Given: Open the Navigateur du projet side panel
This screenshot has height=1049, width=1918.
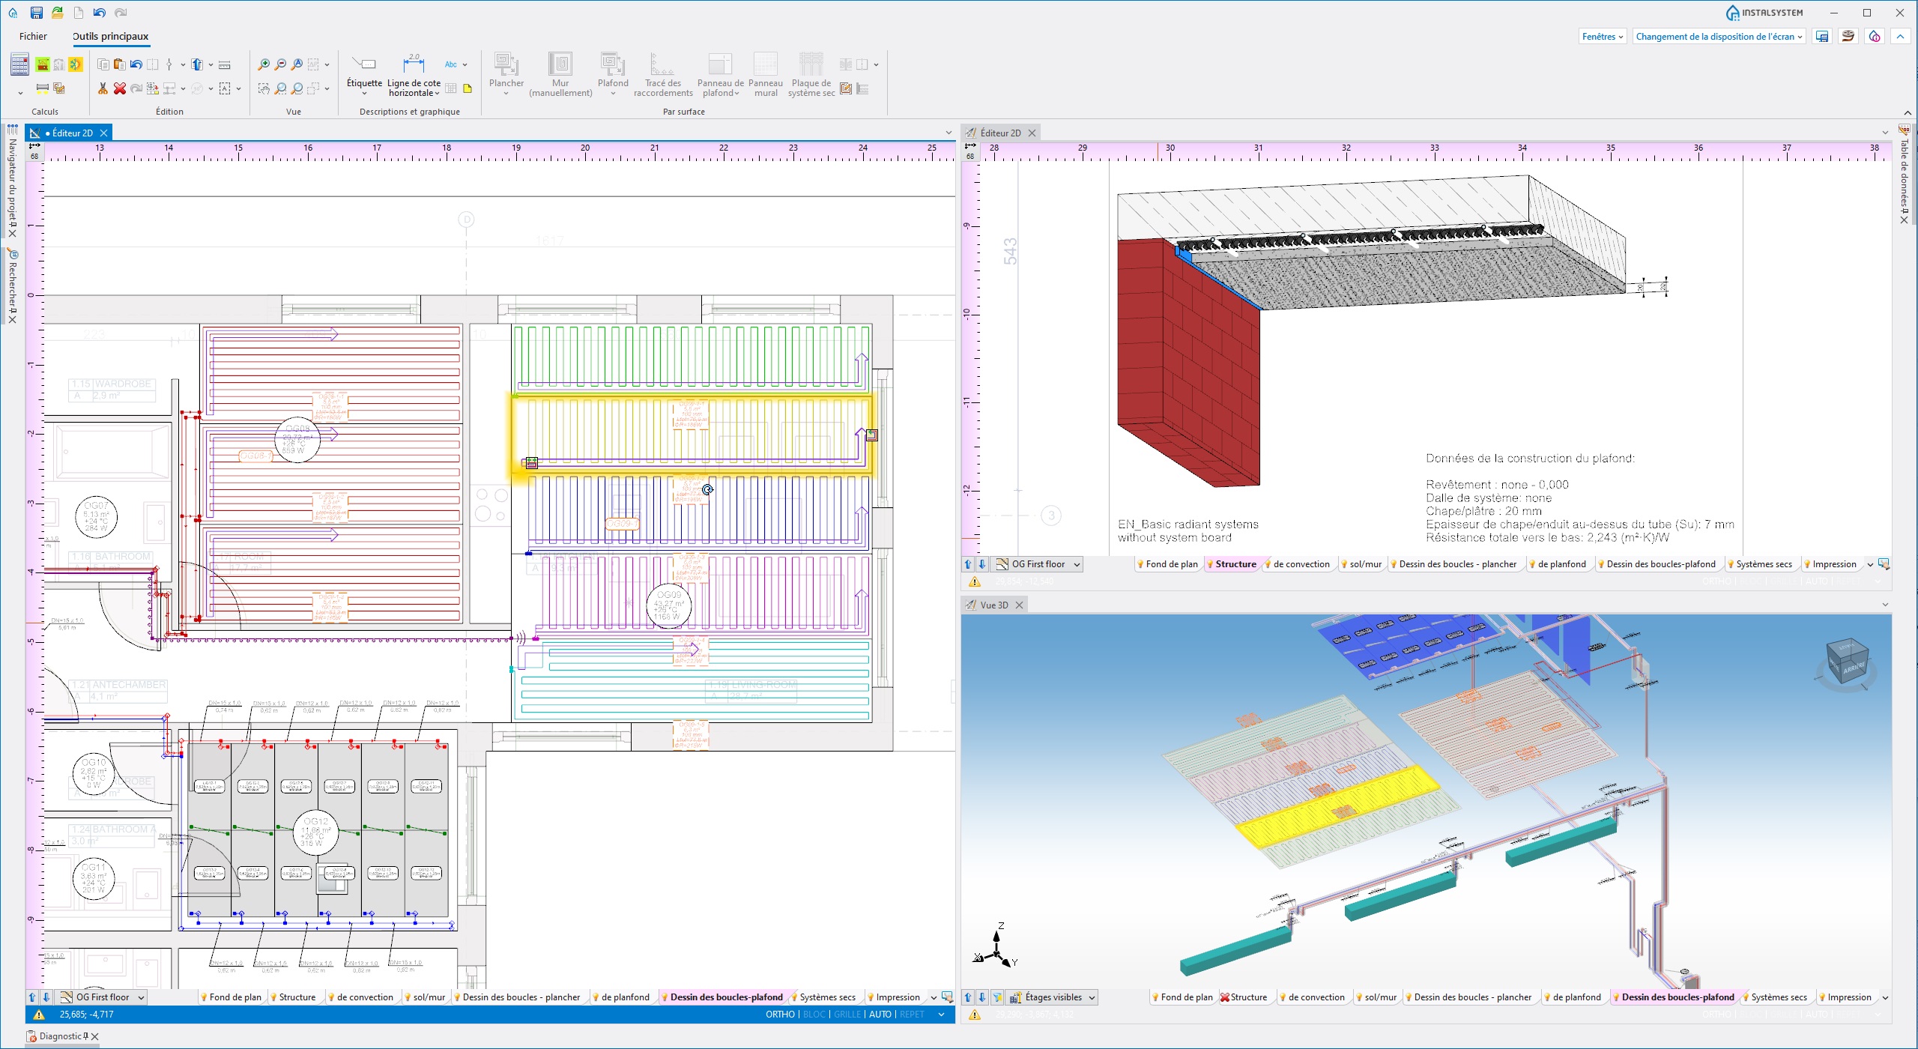Looking at the screenshot, I should [13, 181].
